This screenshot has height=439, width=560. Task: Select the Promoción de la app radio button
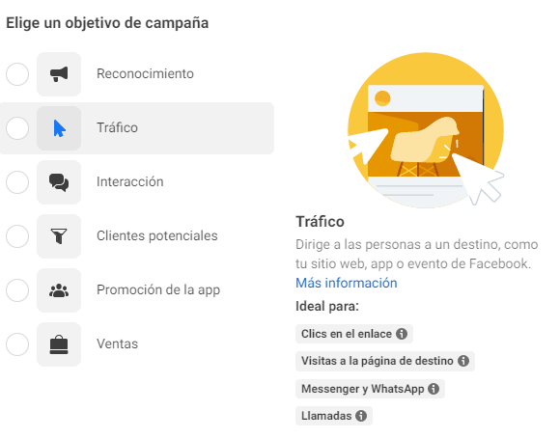click(x=17, y=290)
